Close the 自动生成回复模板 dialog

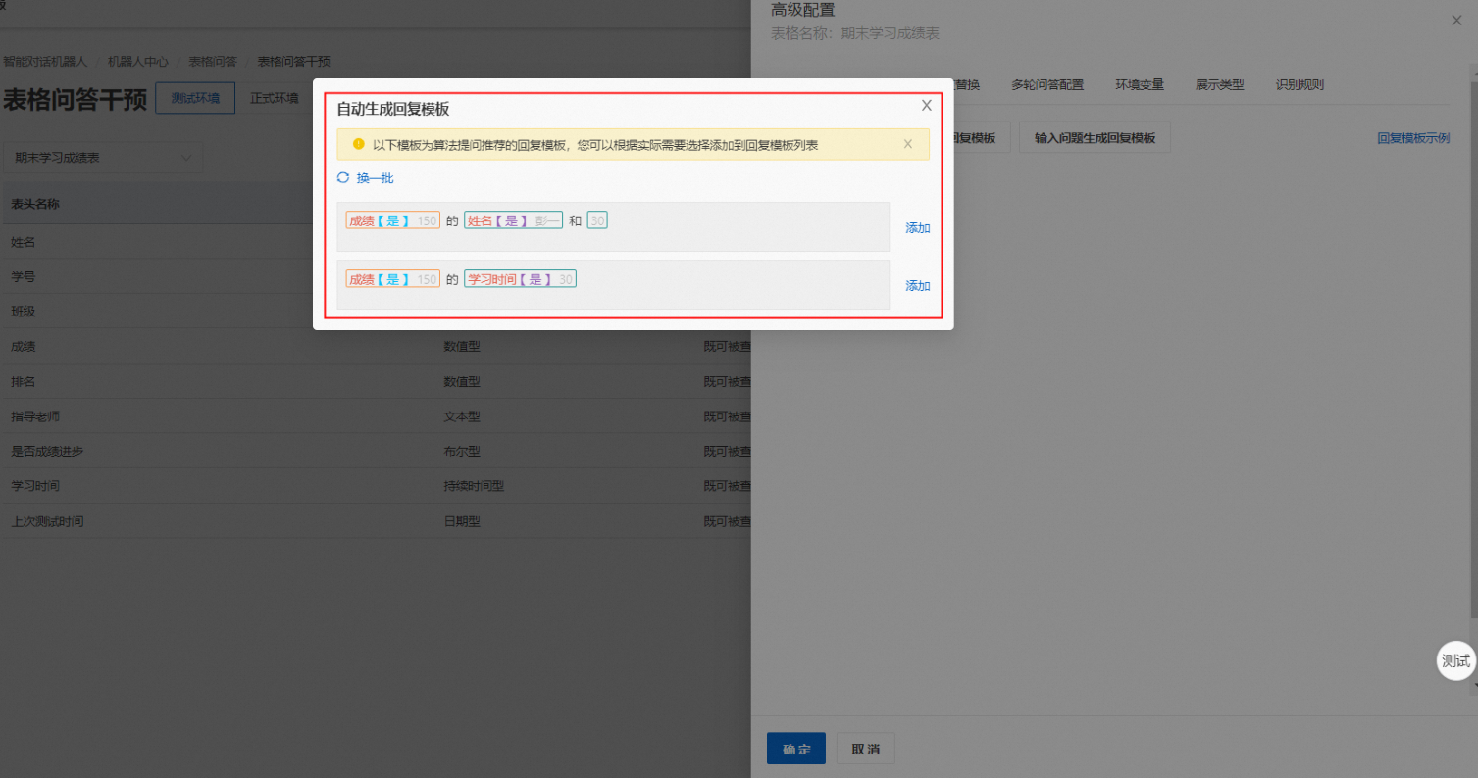[926, 106]
